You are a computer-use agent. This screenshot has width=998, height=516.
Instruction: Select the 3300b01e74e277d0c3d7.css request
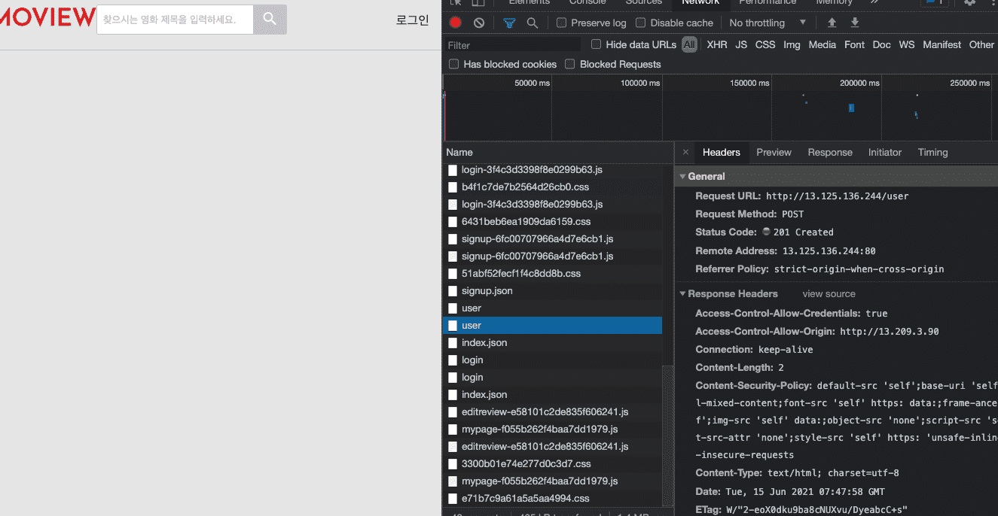coord(526,464)
